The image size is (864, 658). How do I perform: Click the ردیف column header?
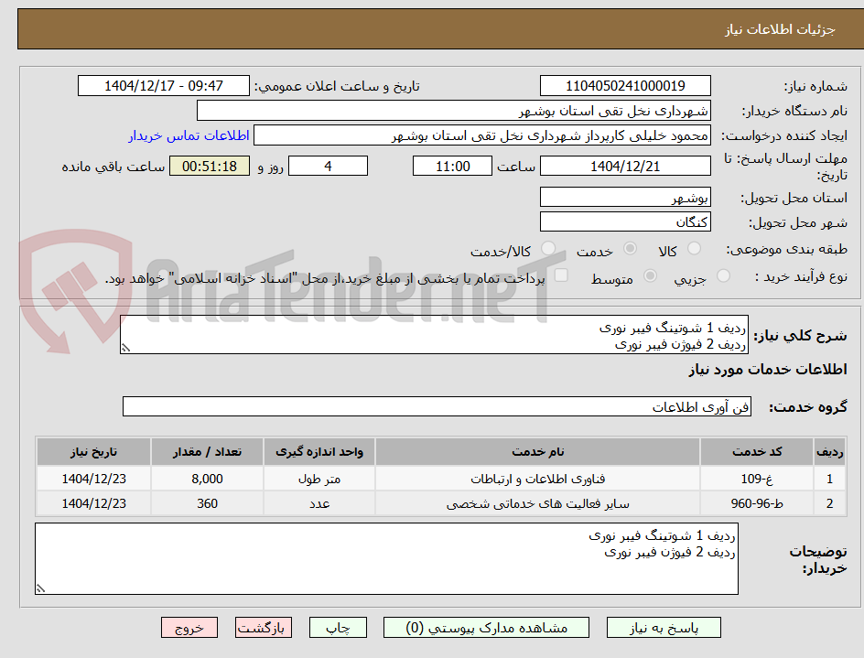click(829, 452)
